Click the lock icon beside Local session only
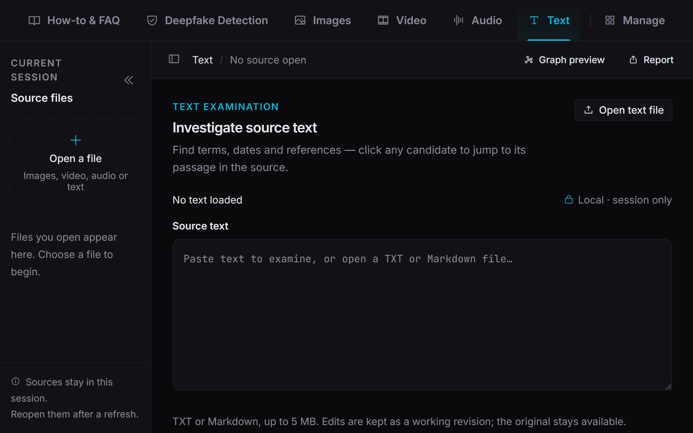This screenshot has height=433, width=693. click(569, 200)
